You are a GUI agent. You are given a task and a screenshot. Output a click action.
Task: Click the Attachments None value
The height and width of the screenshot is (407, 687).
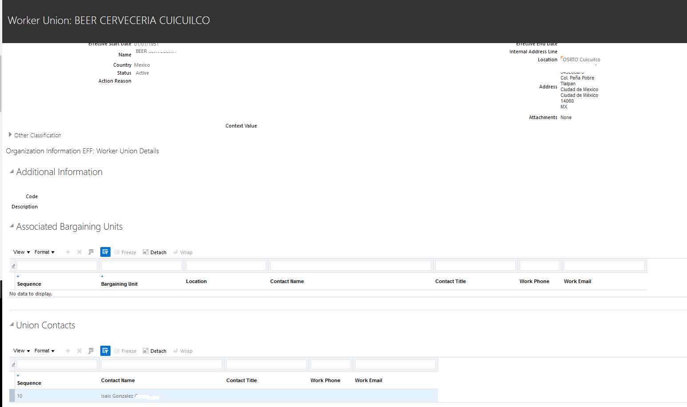point(566,117)
